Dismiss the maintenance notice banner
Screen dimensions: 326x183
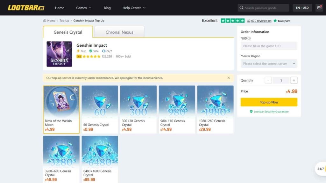229,78
